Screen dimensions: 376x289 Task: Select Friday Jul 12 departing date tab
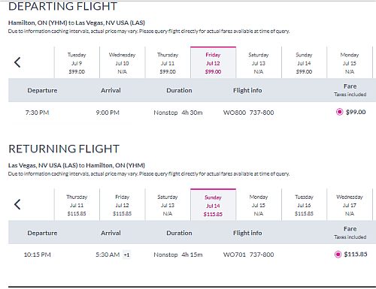[x=213, y=62]
